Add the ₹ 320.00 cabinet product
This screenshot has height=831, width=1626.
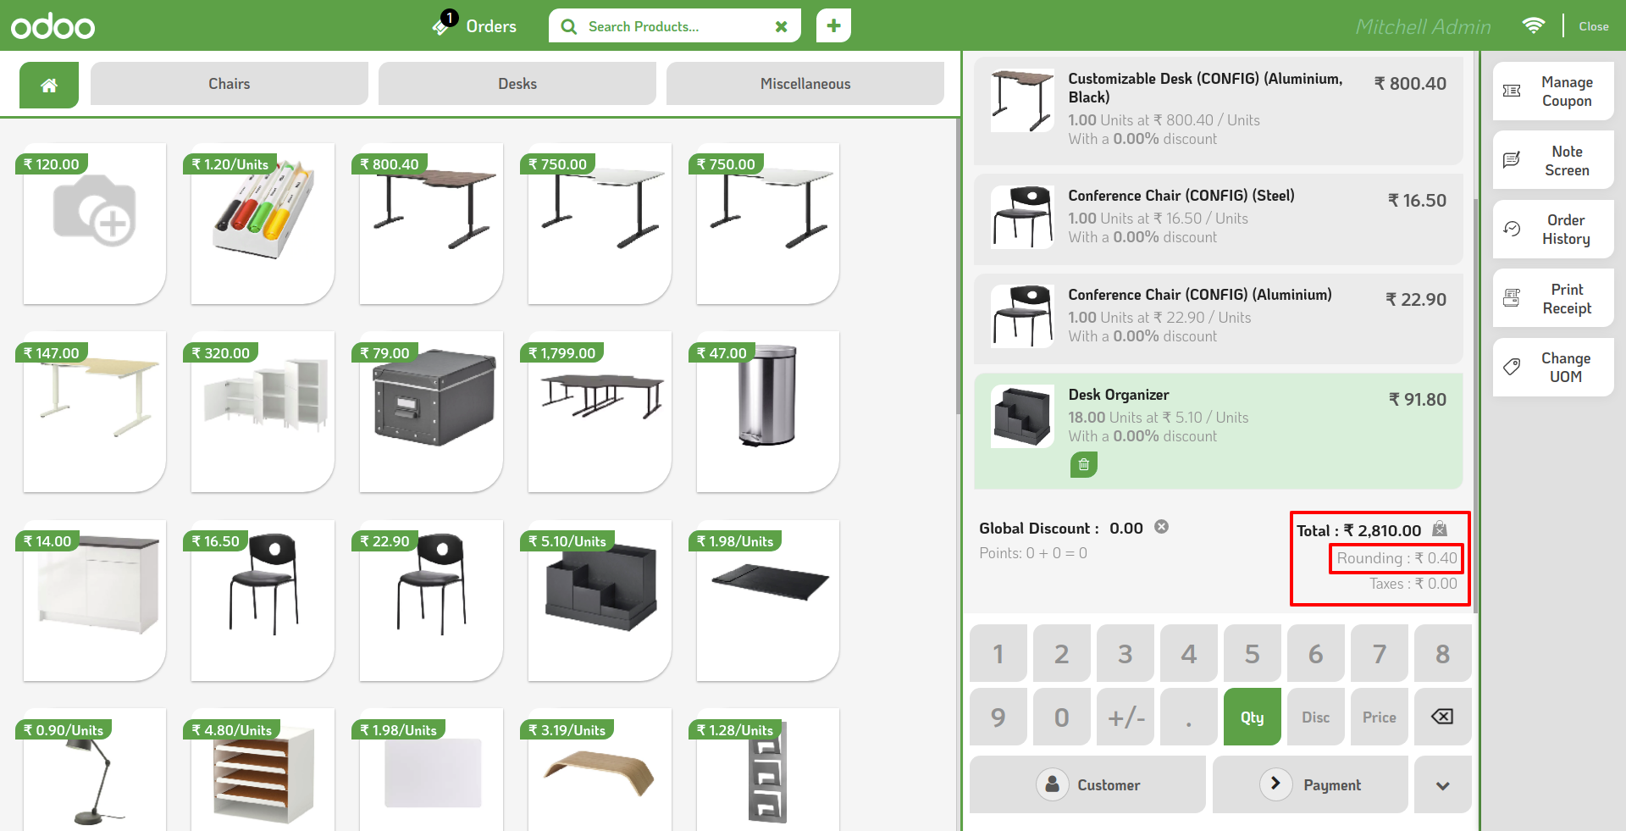point(263,412)
